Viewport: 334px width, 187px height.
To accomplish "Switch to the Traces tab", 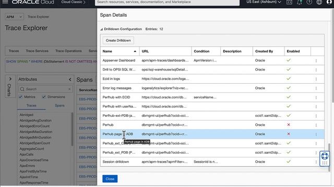I will (14, 51).
